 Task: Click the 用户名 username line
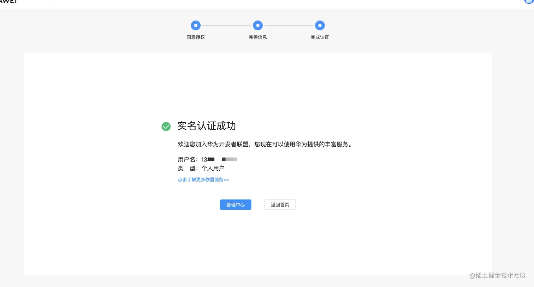[x=207, y=159]
